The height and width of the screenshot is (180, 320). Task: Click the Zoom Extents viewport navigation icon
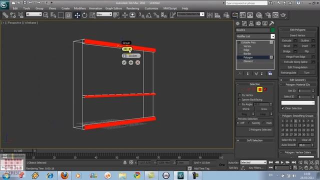point(311,162)
